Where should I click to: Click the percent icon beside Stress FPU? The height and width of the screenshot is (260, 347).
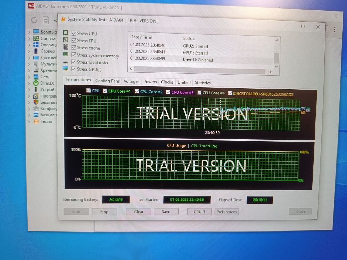click(66, 40)
